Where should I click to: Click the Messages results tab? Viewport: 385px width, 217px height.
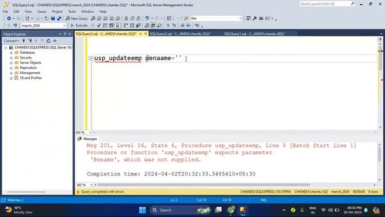[87, 139]
